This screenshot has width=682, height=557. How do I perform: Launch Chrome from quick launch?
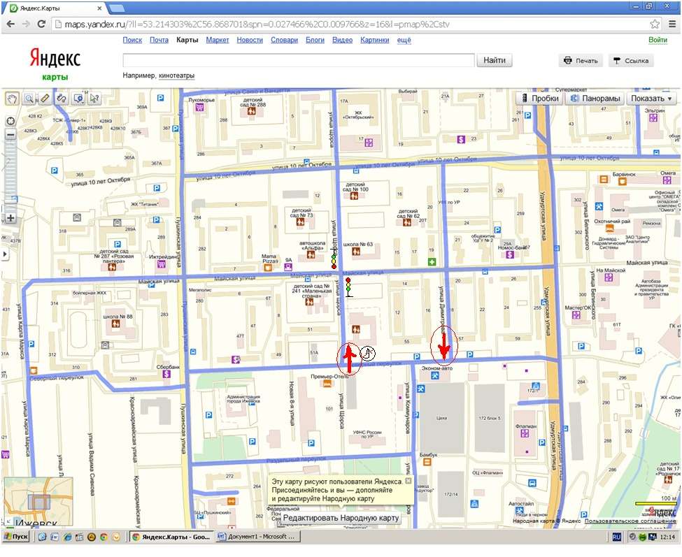[x=104, y=537]
